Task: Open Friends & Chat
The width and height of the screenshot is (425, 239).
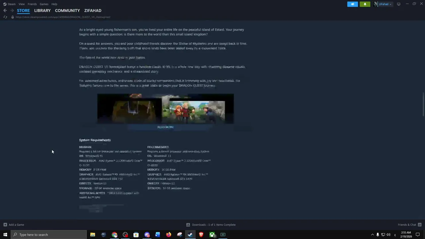Action: [407, 225]
